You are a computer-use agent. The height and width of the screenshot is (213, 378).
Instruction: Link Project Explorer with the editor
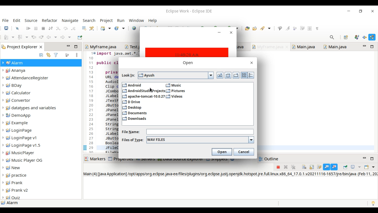48,55
